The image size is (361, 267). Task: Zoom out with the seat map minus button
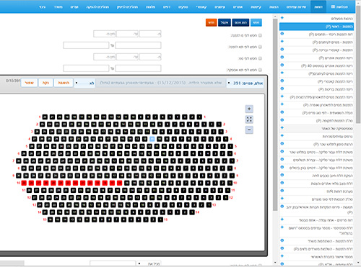point(249,130)
